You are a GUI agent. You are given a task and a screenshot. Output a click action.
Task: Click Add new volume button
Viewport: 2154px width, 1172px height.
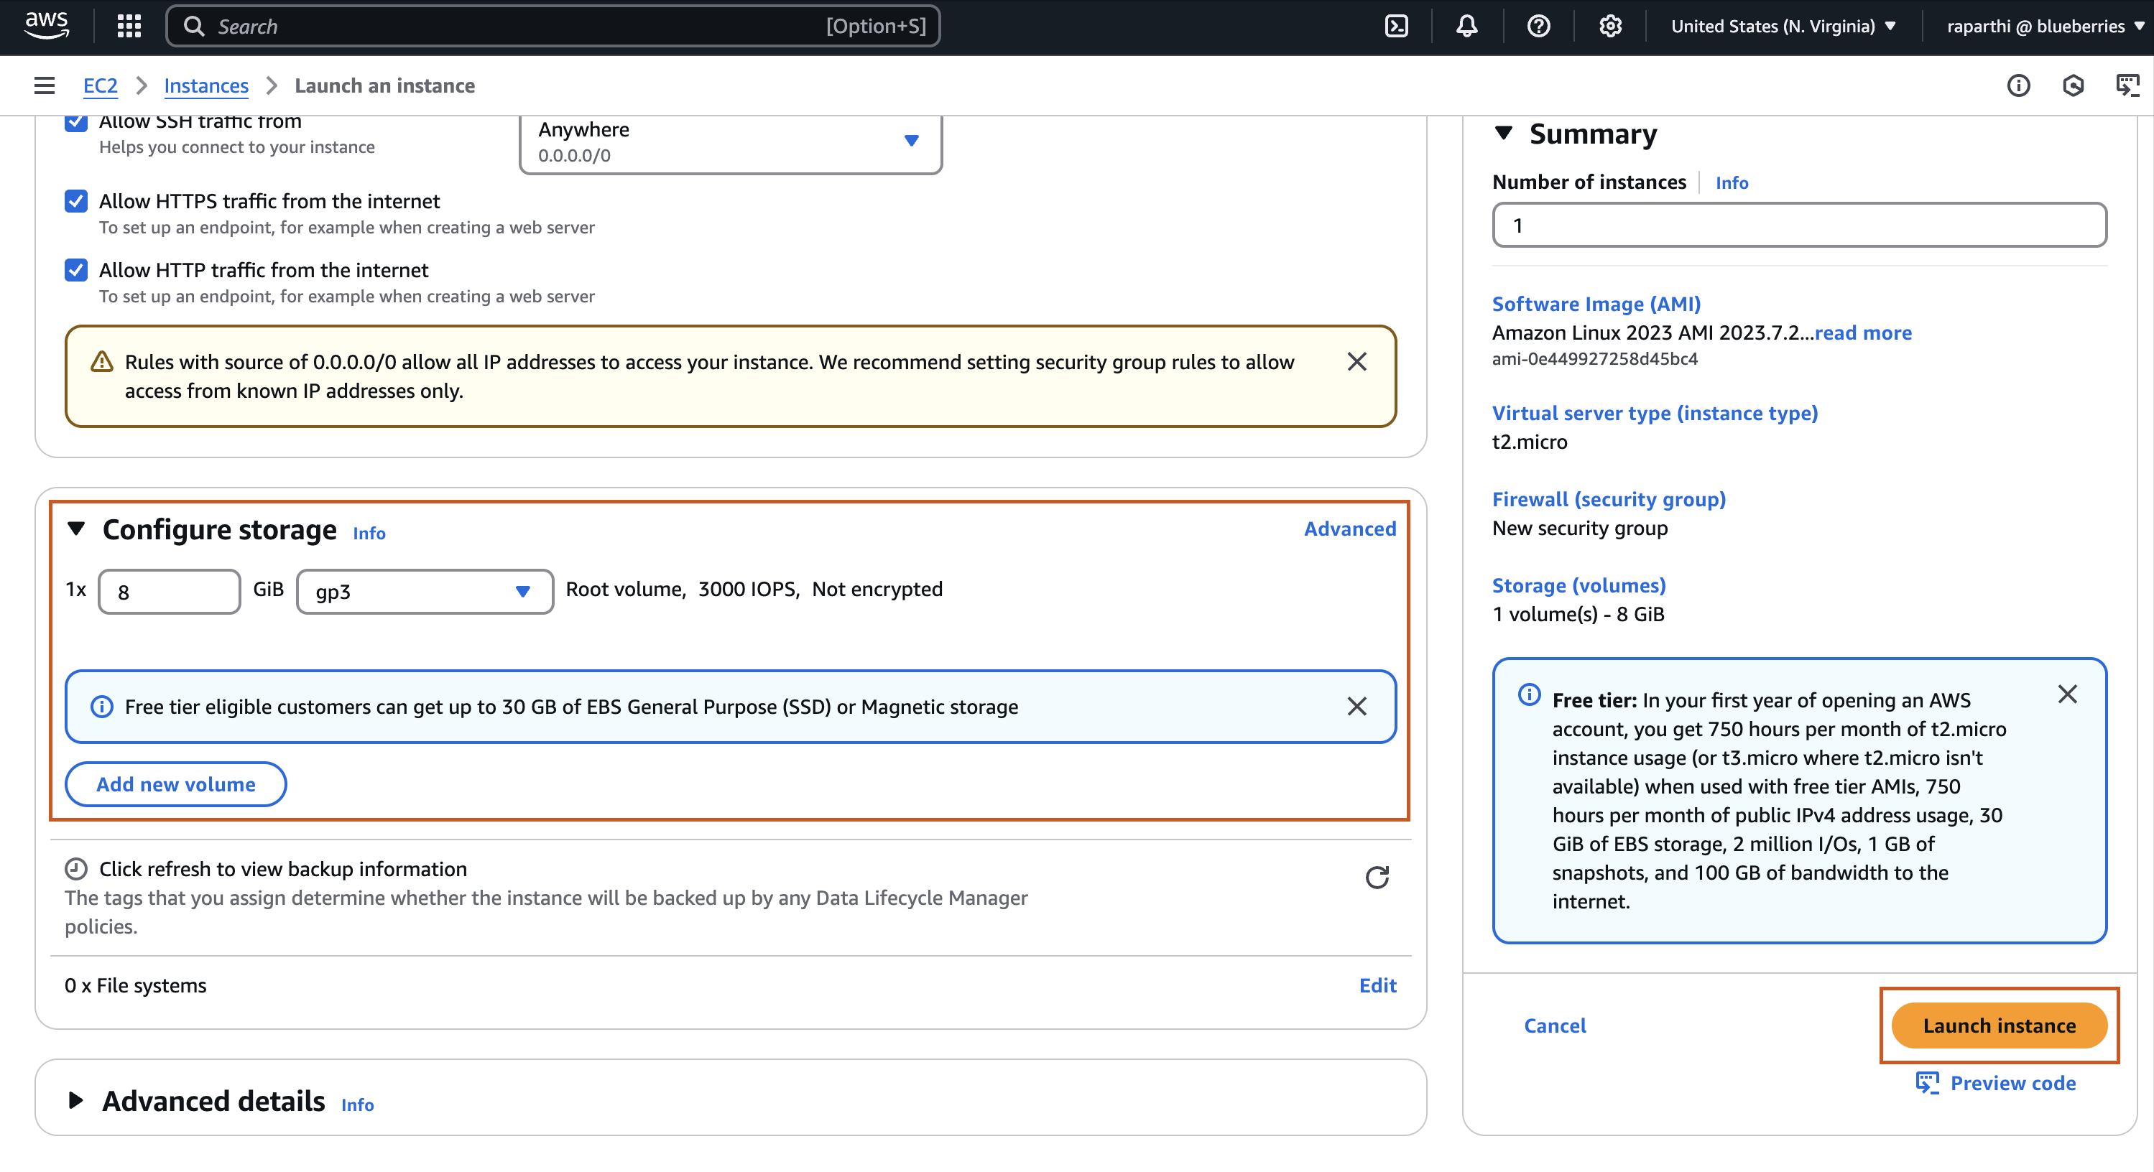tap(175, 784)
